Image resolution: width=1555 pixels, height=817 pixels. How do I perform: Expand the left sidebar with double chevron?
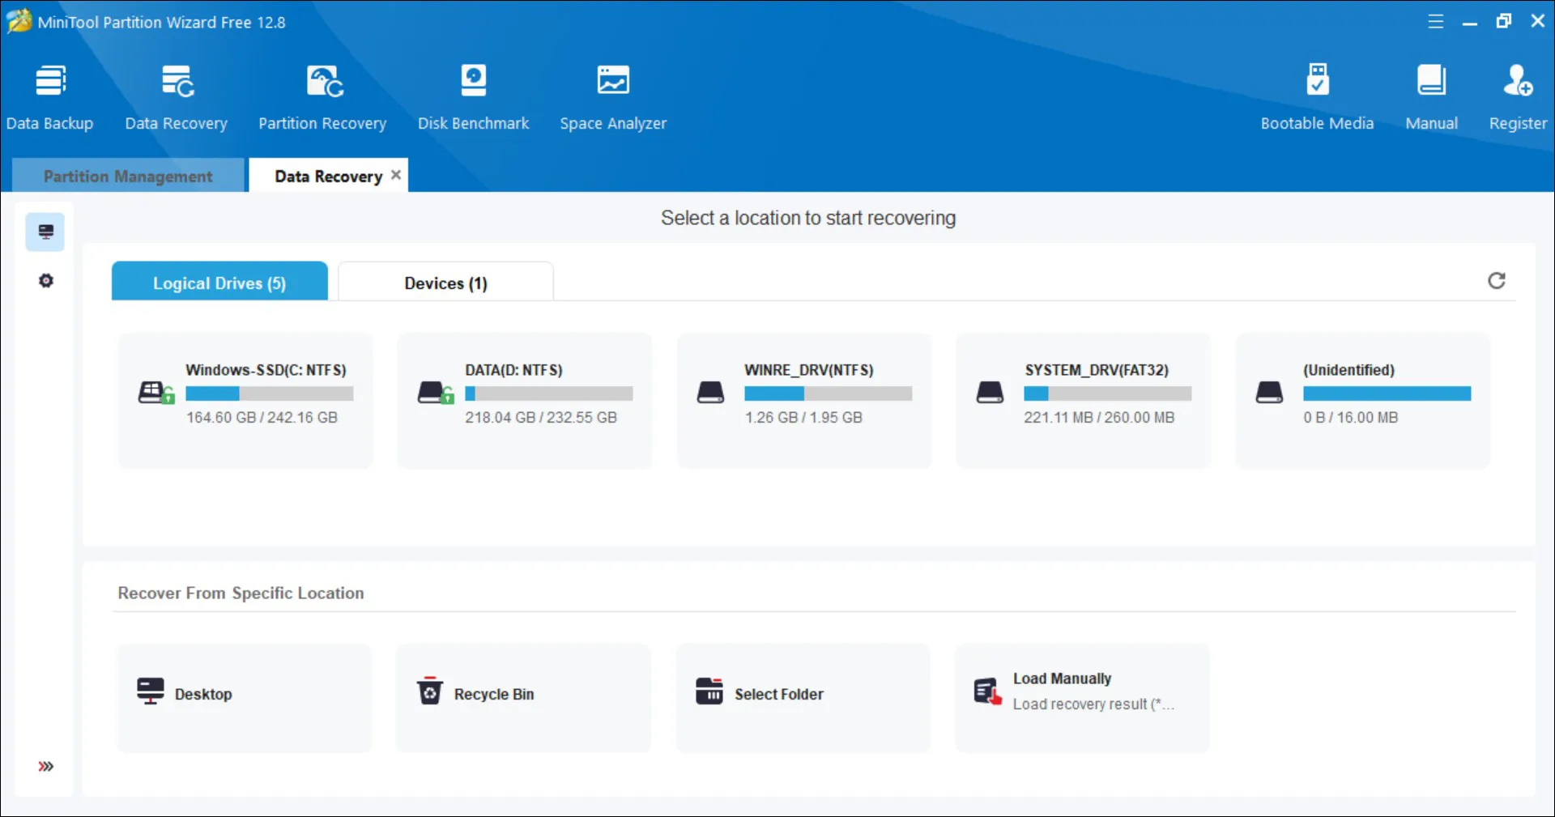[x=46, y=766]
